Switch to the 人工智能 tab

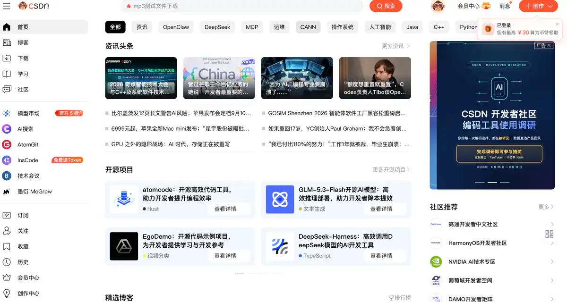380,27
